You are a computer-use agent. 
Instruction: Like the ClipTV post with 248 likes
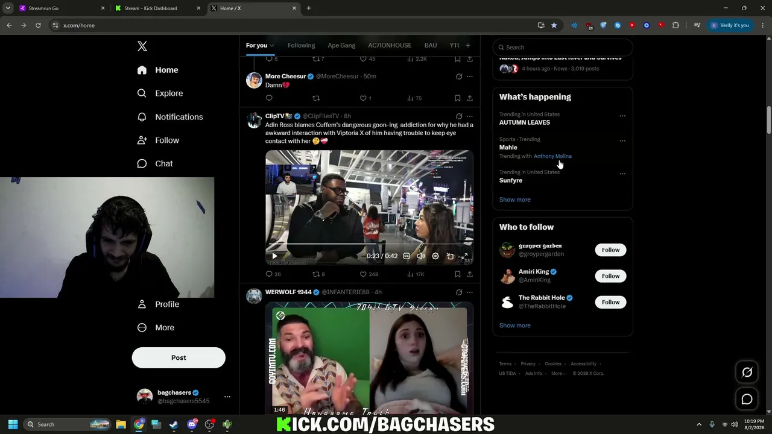point(369,274)
